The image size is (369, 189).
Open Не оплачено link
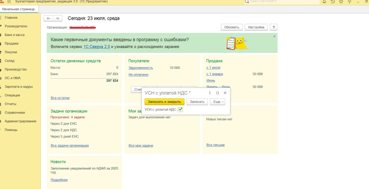click(138, 75)
